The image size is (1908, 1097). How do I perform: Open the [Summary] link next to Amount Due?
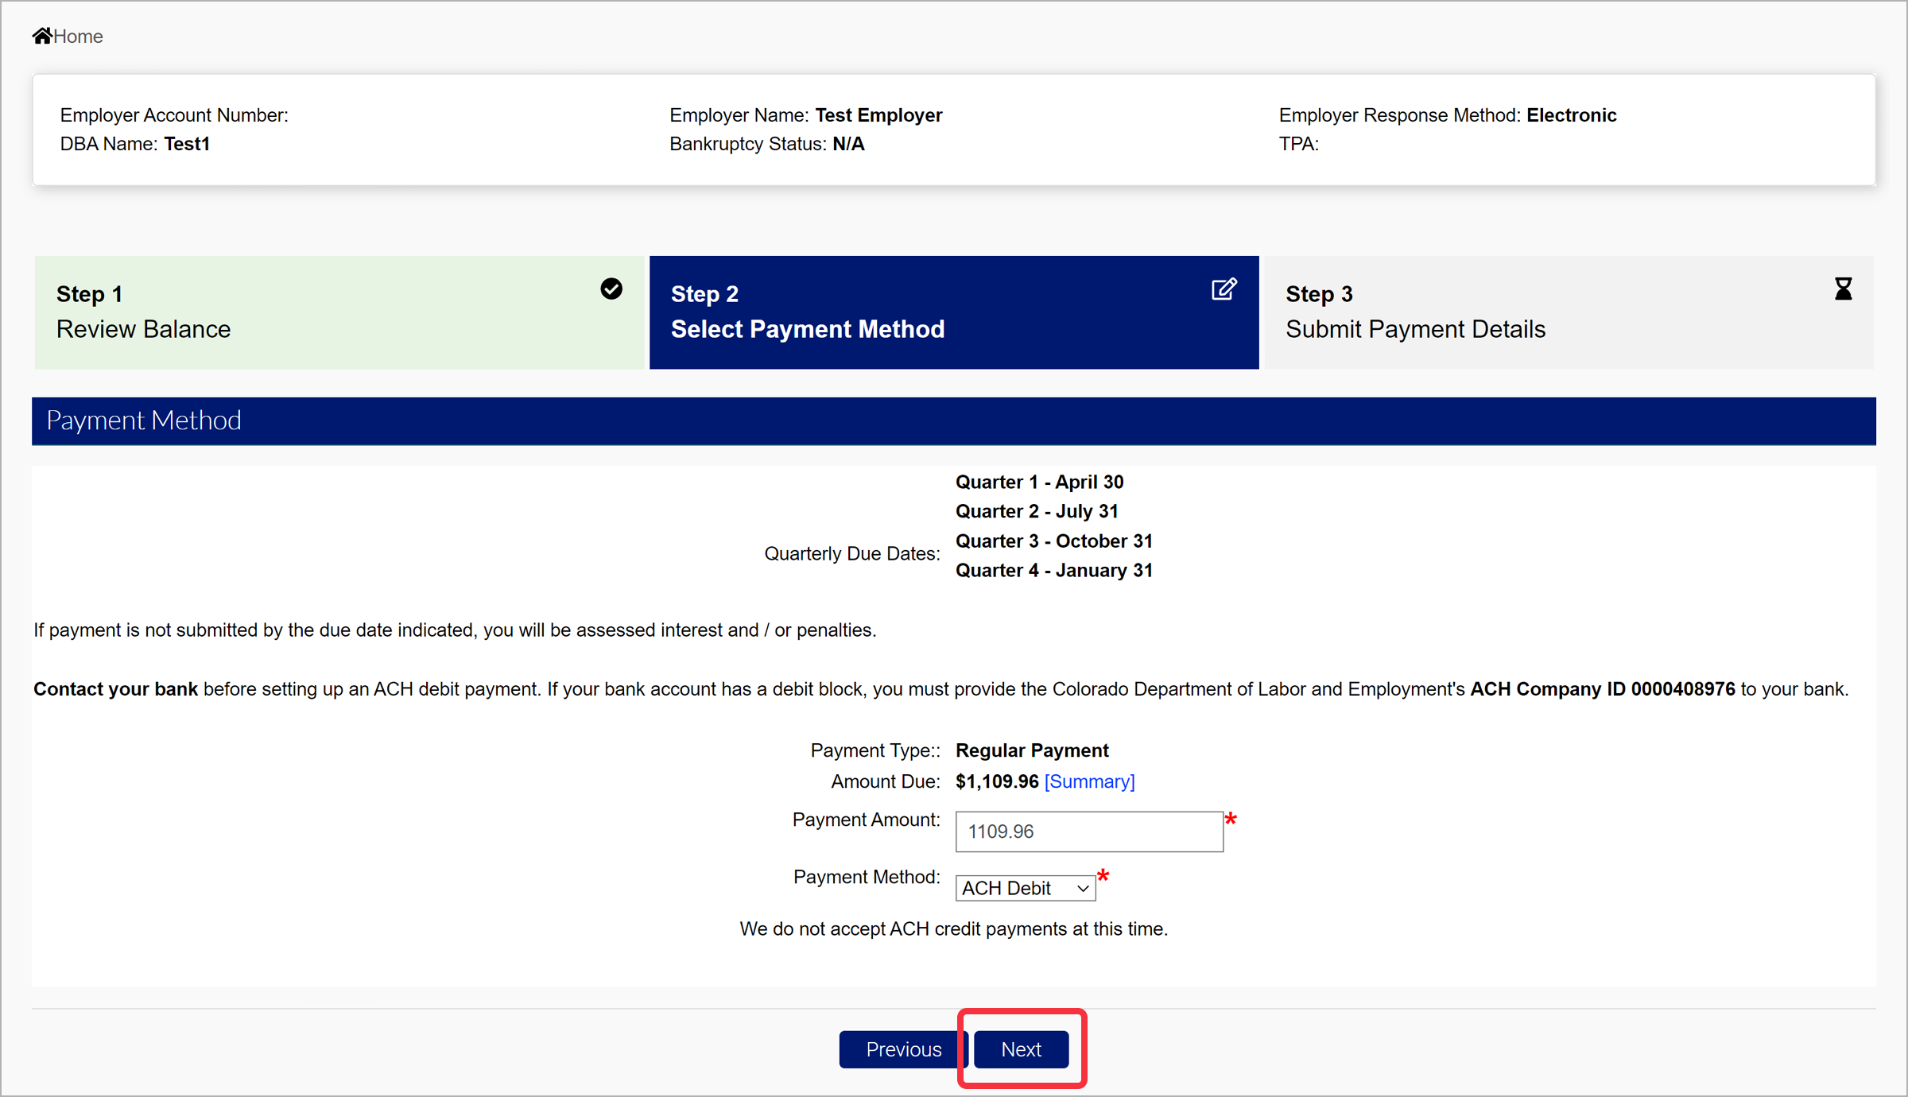coord(1089,781)
